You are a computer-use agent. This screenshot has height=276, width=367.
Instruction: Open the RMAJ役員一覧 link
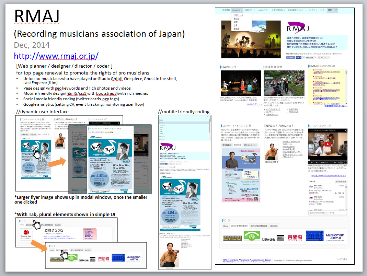pos(289,149)
